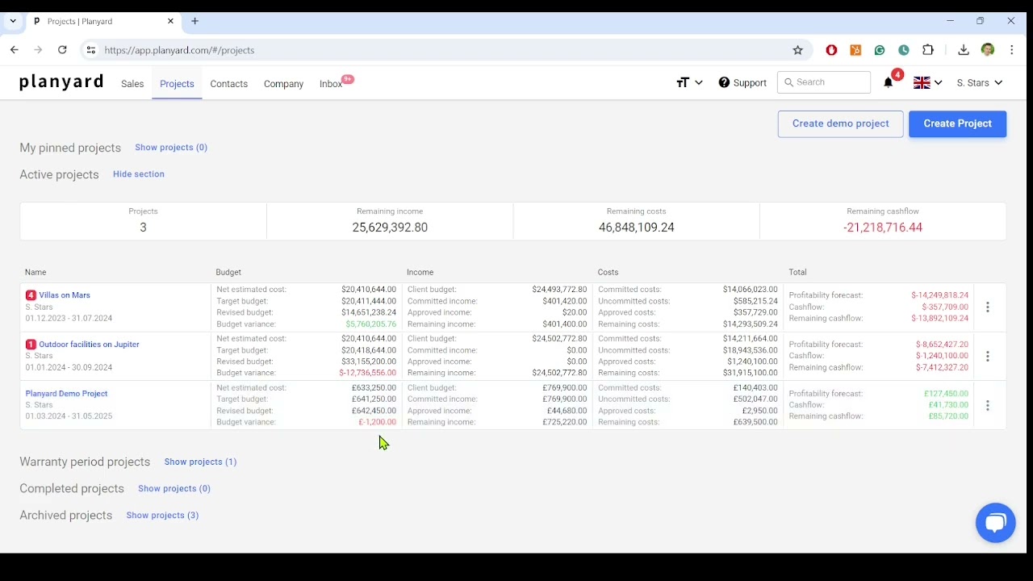Click the Budget variance $-12,736,556.00 value
The image size is (1033, 581).
(368, 373)
